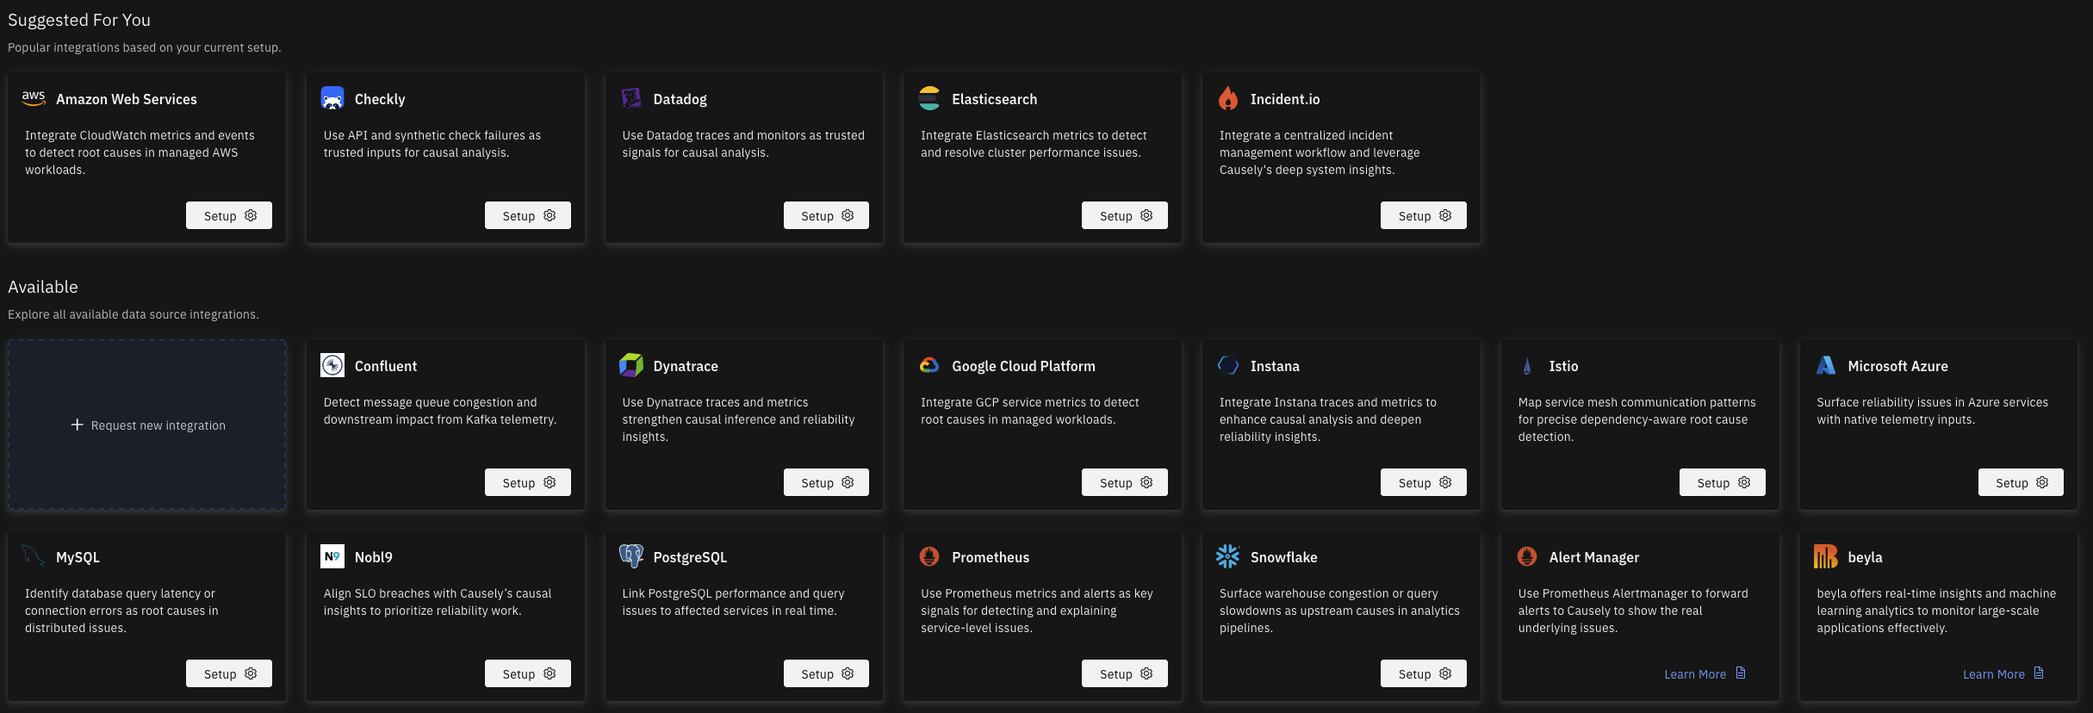Click the MySQL card title
2093x713 pixels.
click(78, 557)
